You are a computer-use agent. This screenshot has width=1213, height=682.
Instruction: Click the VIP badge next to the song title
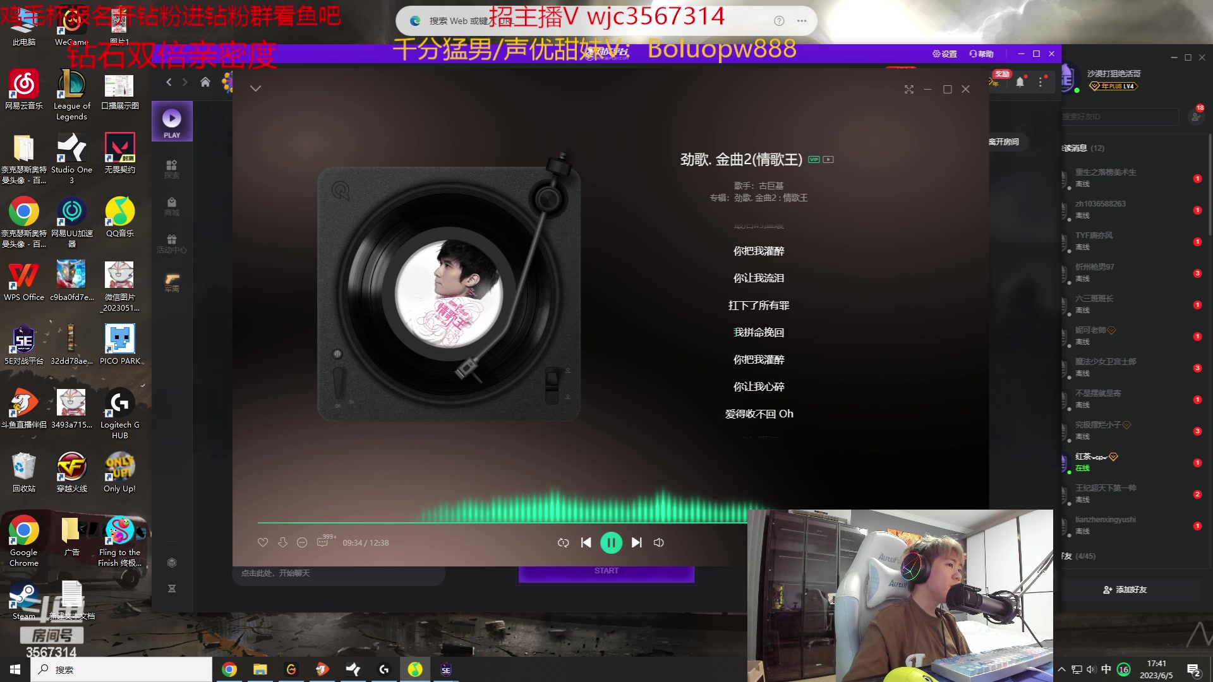coord(814,160)
